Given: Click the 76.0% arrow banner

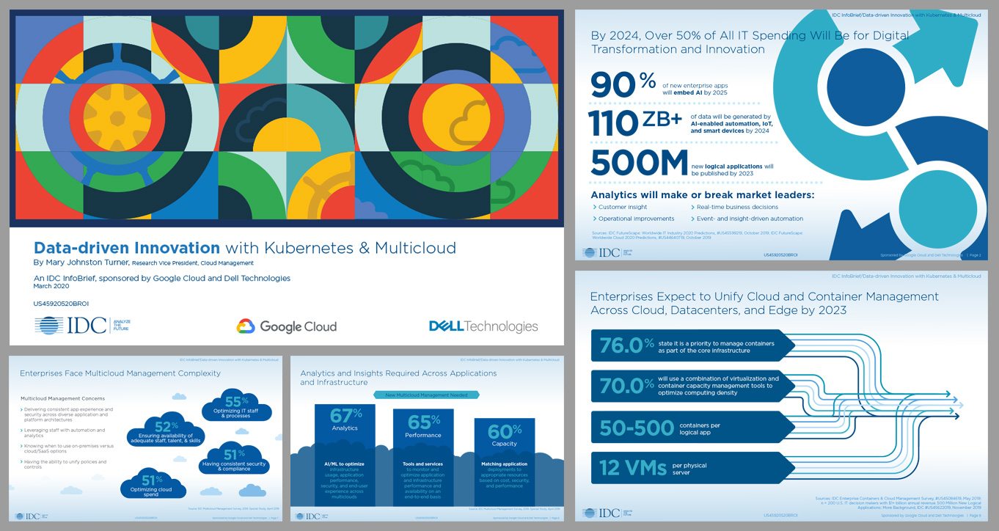Looking at the screenshot, I should [689, 345].
